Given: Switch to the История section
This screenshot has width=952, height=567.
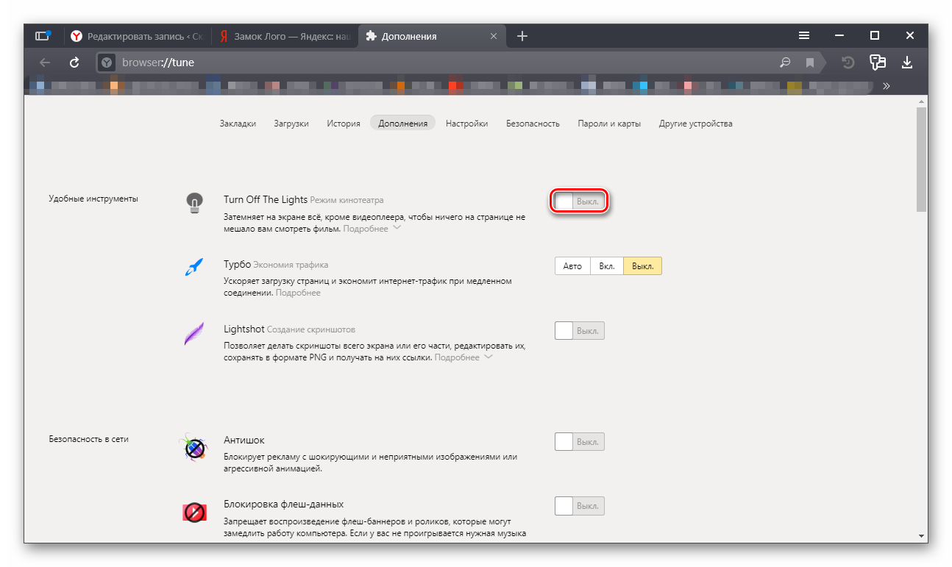Looking at the screenshot, I should [x=344, y=124].
